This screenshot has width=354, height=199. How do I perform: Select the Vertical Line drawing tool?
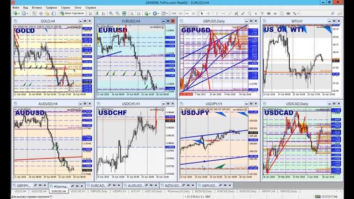tap(217, 13)
